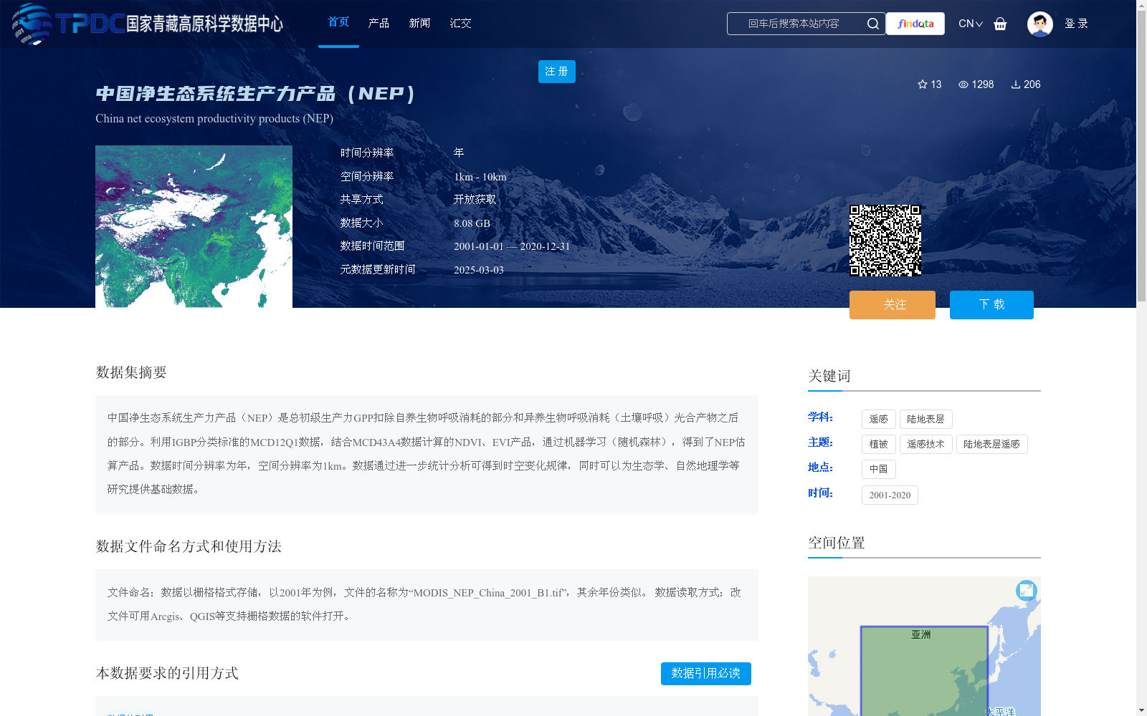Click the spatial resolution 1km - 10km value

coord(480,177)
